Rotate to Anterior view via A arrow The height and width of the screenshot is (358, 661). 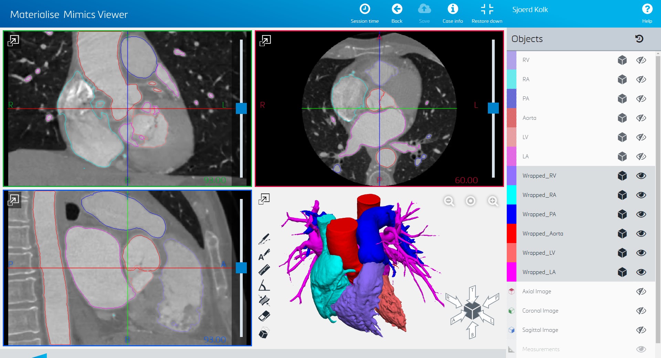pos(458,317)
